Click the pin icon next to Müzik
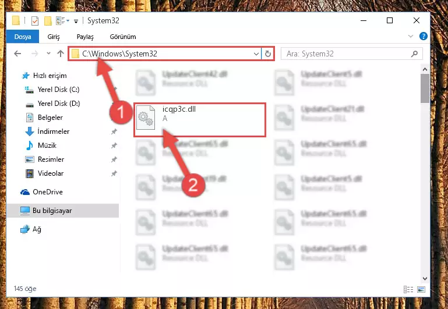This screenshot has height=309, width=448. point(114,145)
